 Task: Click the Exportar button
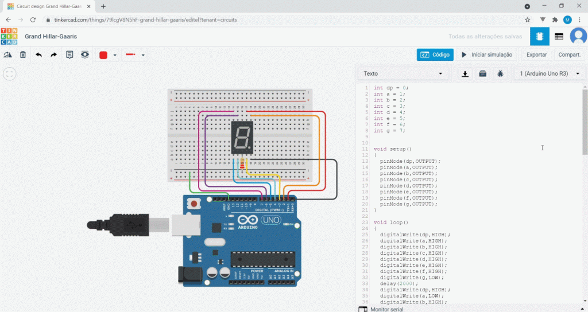(x=536, y=55)
